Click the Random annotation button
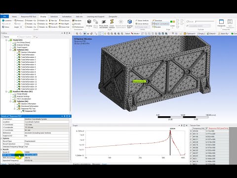The height and width of the screenshot is (178, 237). (x=77, y=20)
